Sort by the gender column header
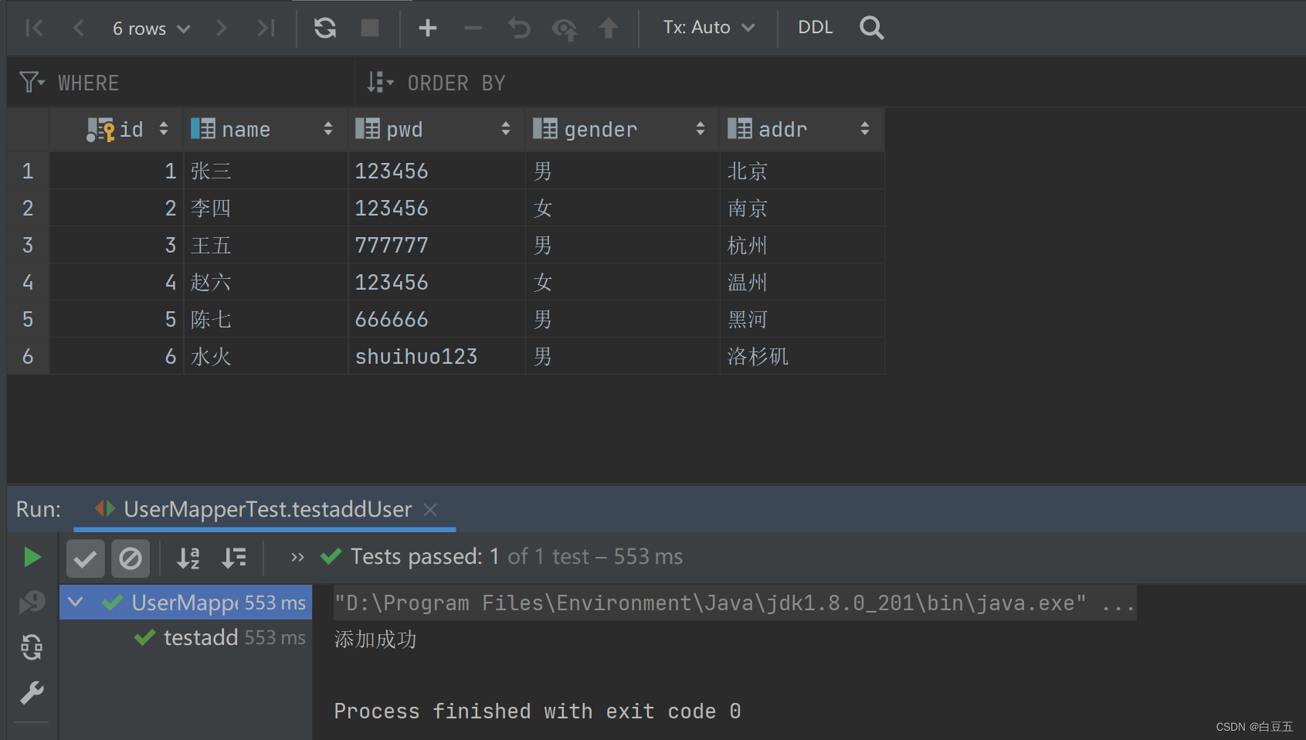This screenshot has height=740, width=1306. click(x=622, y=129)
